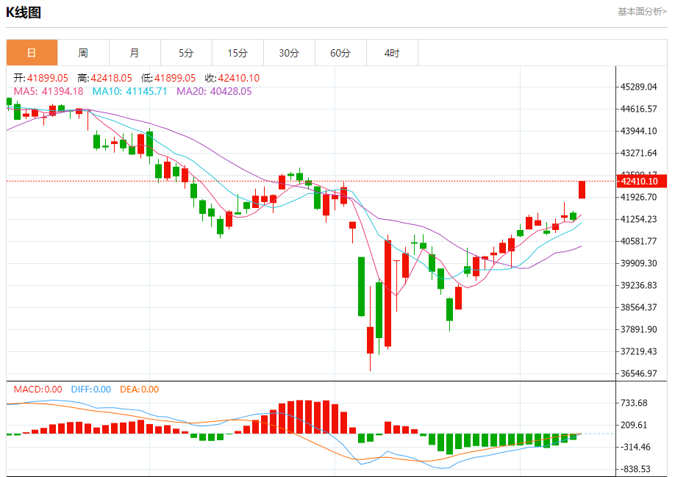Click the -314.46 MACD axis label

(635, 446)
